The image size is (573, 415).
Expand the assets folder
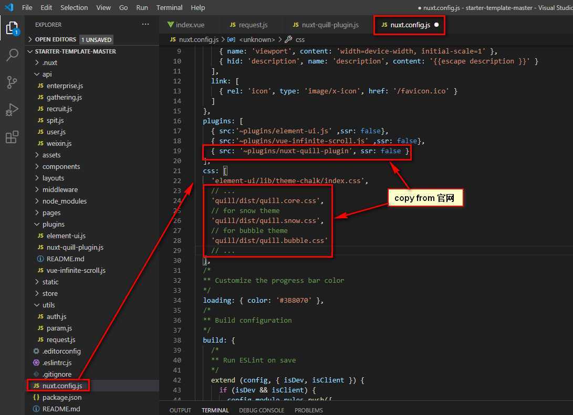point(37,155)
